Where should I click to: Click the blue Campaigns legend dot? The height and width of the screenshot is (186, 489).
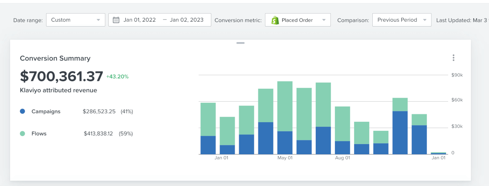point(23,111)
